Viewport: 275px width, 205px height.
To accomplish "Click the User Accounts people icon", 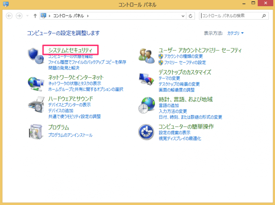I will pyautogui.click(x=147, y=55).
